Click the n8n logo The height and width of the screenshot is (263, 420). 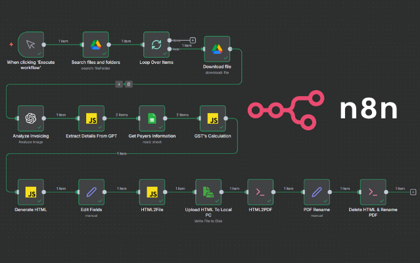[x=322, y=110]
